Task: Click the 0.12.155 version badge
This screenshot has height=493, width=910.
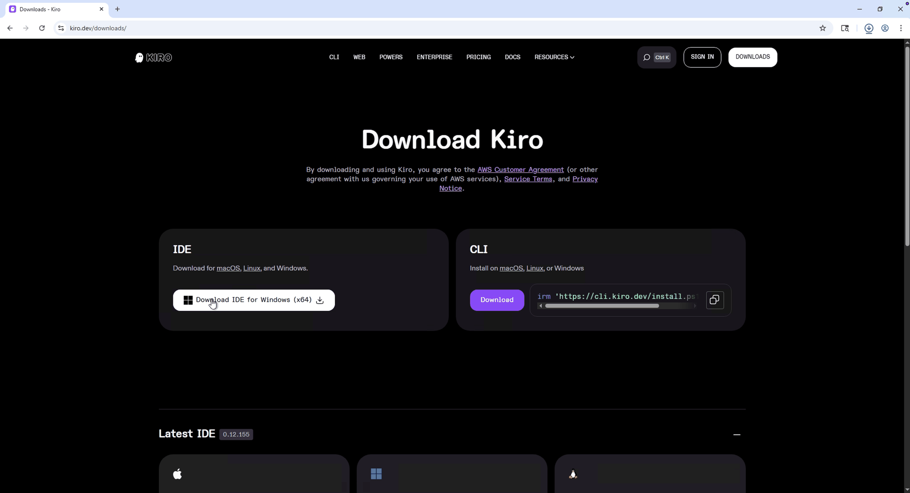Action: tap(236, 434)
